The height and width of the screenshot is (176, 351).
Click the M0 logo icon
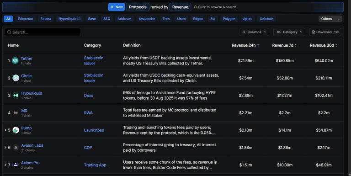16,112
